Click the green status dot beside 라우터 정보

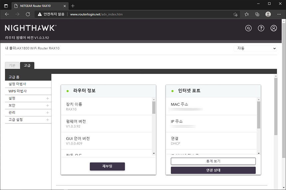pyautogui.click(x=68, y=91)
